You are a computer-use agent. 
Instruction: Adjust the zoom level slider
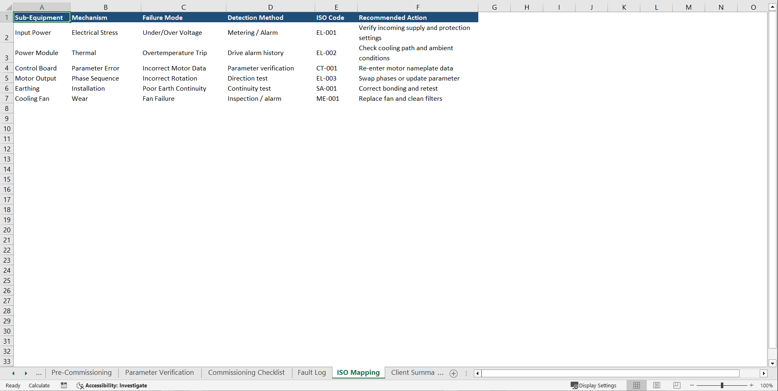(722, 385)
